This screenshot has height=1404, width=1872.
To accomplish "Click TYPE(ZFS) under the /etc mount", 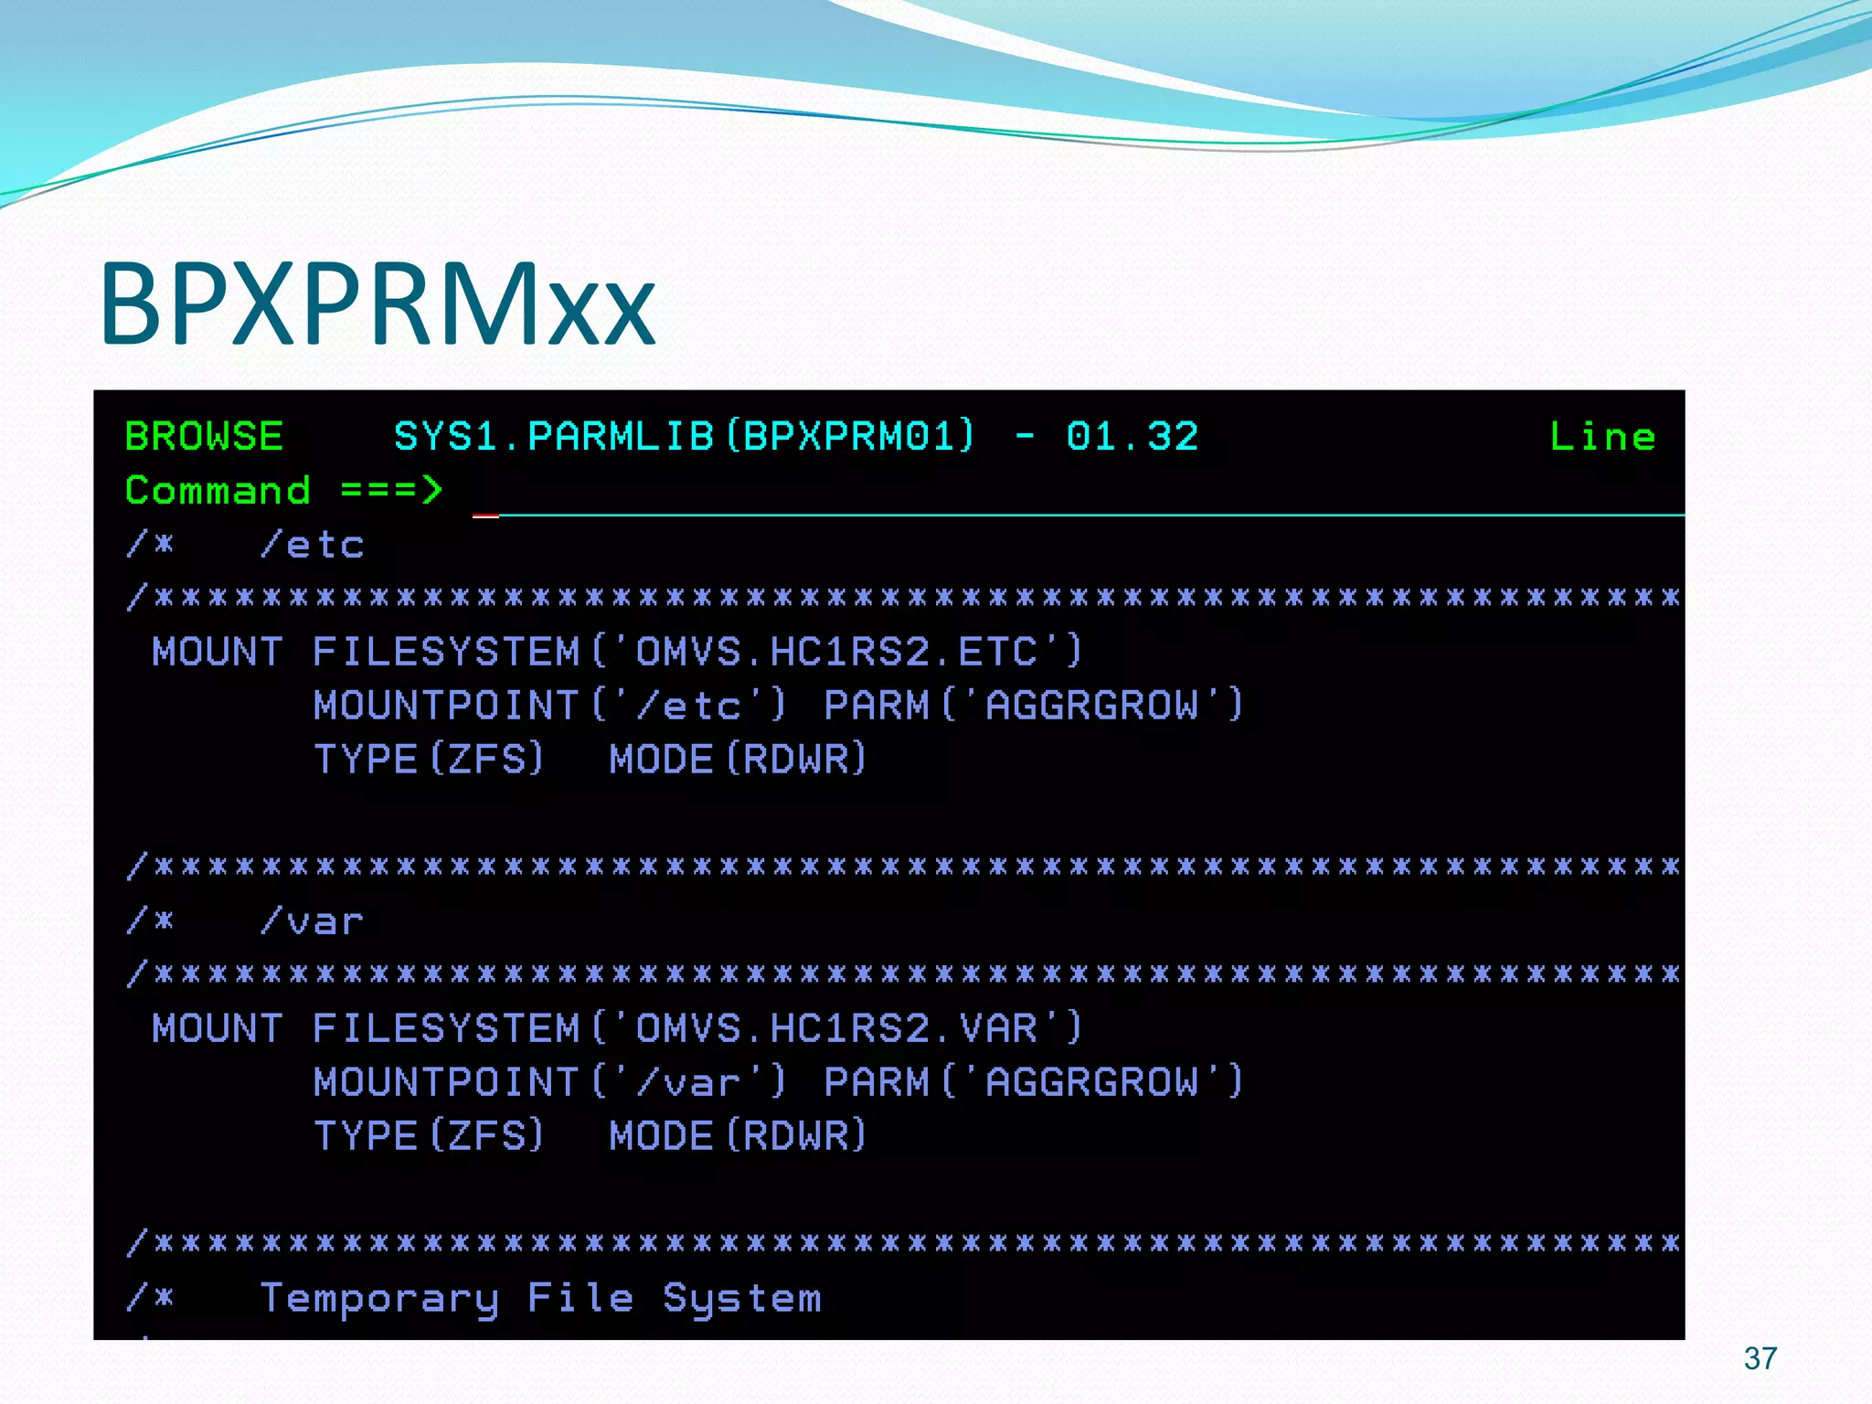I will click(429, 760).
